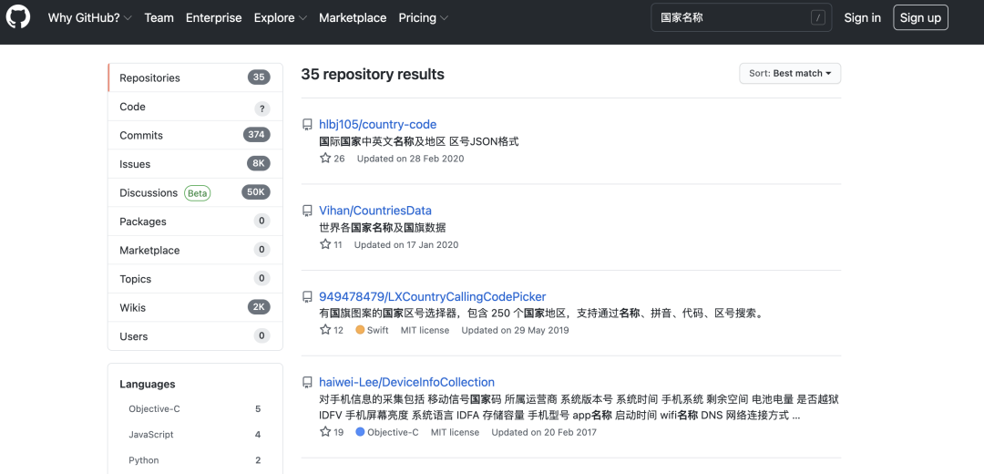
Task: Select the Issues results filter
Action: 195,164
